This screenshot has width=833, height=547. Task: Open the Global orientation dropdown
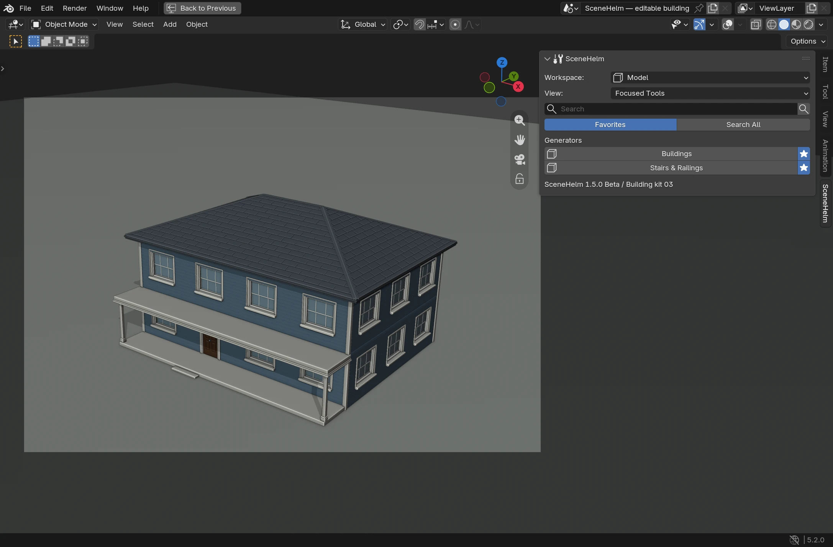click(x=363, y=24)
